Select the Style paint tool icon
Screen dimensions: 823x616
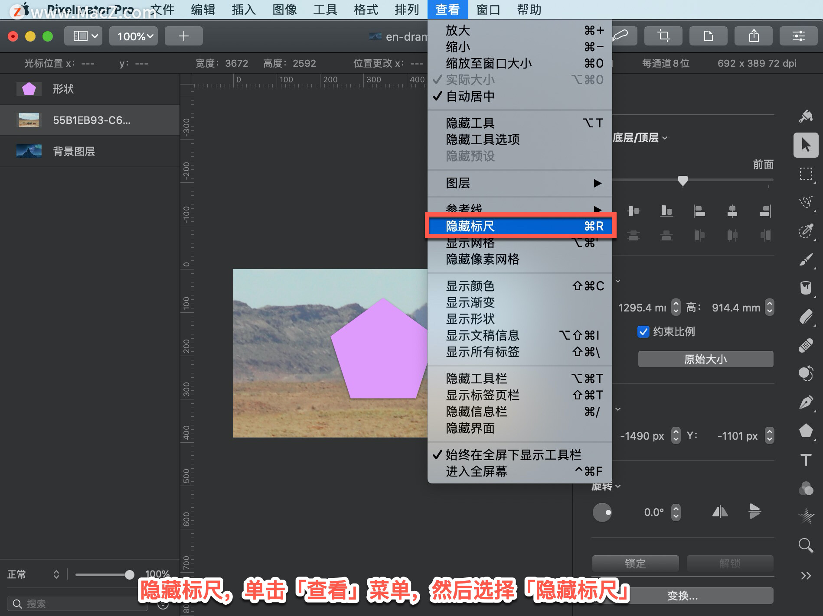(806, 116)
